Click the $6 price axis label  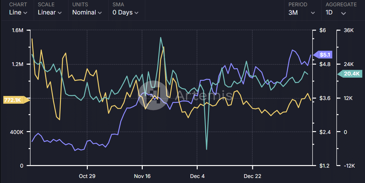point(322,30)
